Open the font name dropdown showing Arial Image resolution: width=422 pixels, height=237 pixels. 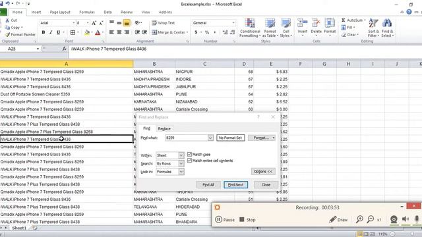coord(73,23)
